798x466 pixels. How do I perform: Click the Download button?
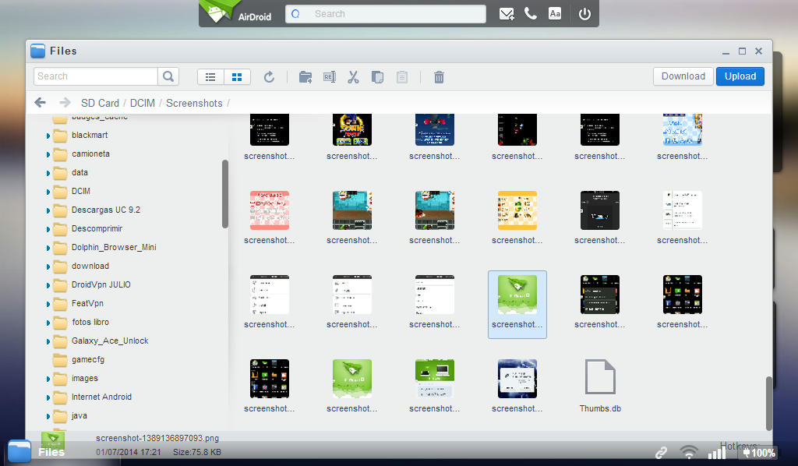(683, 76)
